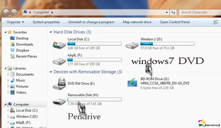Click the Back navigation arrow button
This screenshot has width=221, height=128.
click(x=6, y=12)
